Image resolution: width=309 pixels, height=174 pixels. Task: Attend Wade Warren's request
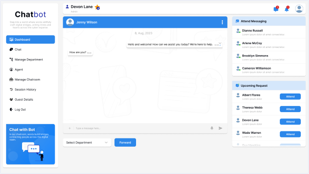point(290,134)
